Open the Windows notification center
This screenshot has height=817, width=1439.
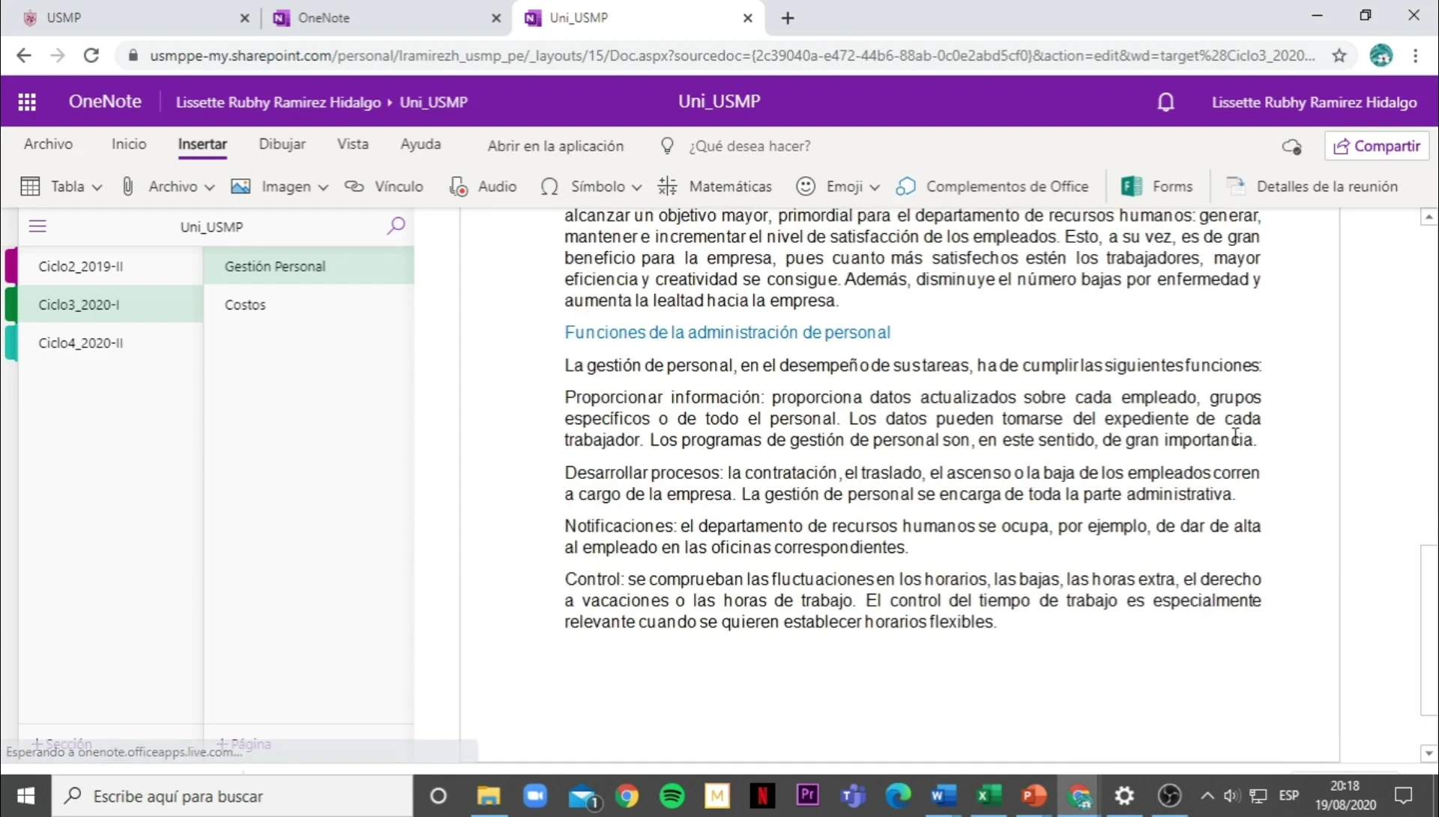1403,796
